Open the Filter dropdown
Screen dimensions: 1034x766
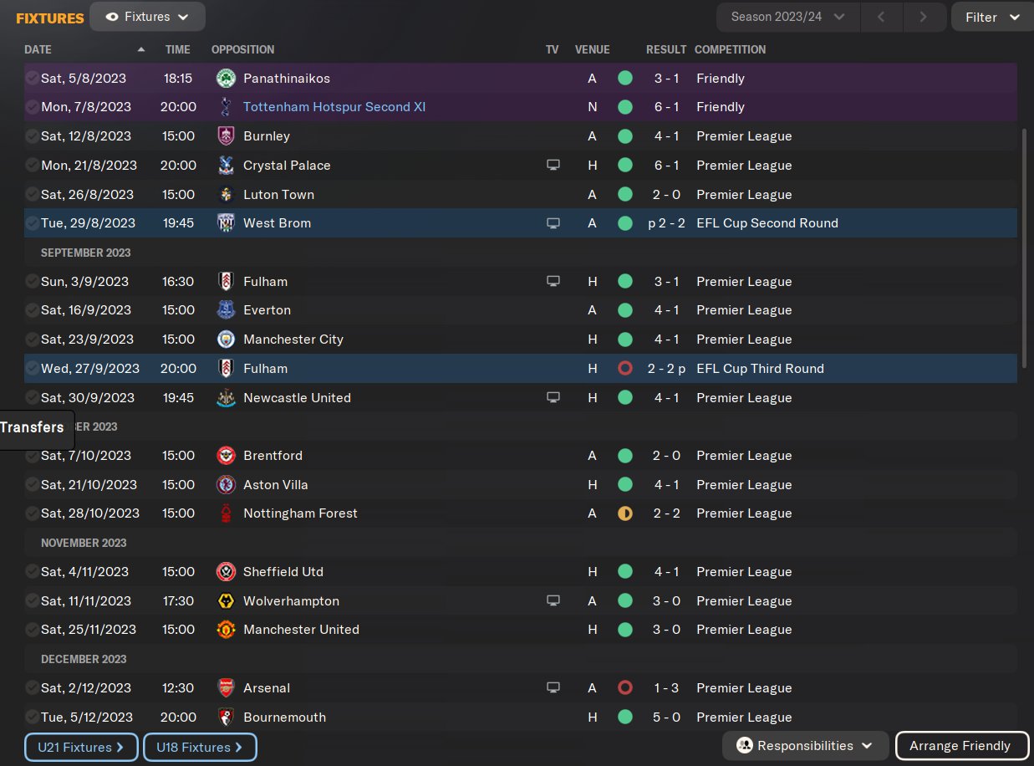point(991,17)
